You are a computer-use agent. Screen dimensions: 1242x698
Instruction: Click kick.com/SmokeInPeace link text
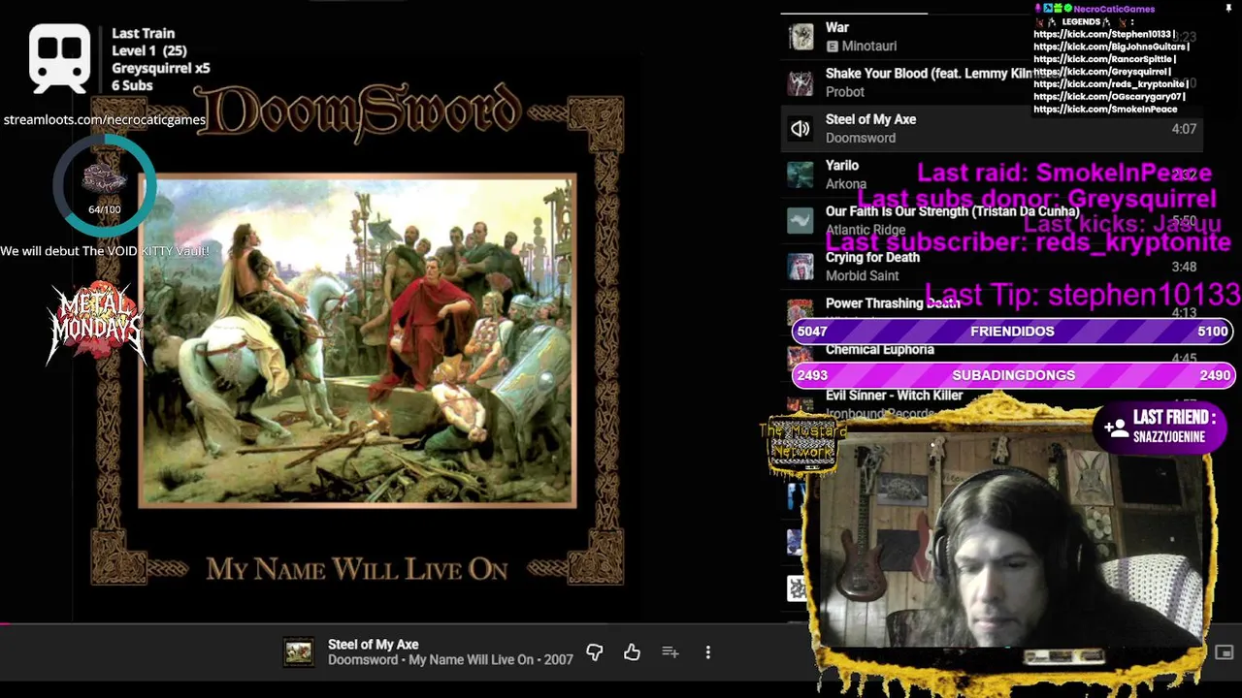[x=1105, y=110]
